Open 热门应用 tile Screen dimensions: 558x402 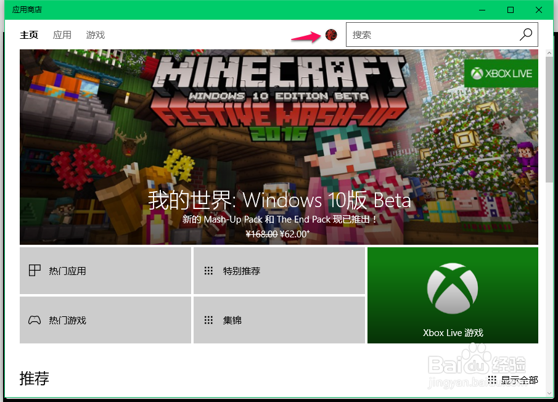[105, 271]
